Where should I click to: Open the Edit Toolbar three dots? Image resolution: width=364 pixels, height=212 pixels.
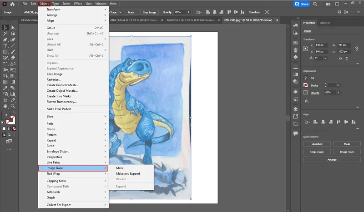(9, 149)
